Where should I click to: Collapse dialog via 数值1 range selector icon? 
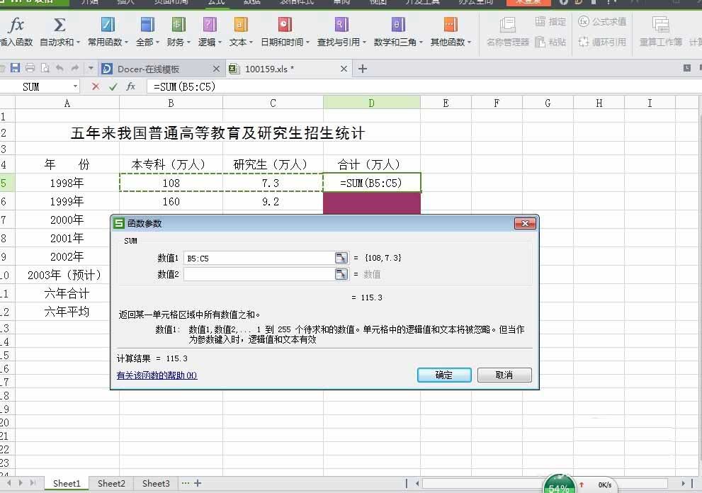coord(341,258)
